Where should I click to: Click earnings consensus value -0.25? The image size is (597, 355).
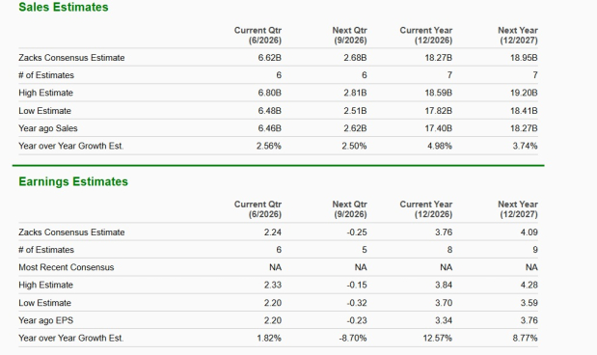(357, 232)
